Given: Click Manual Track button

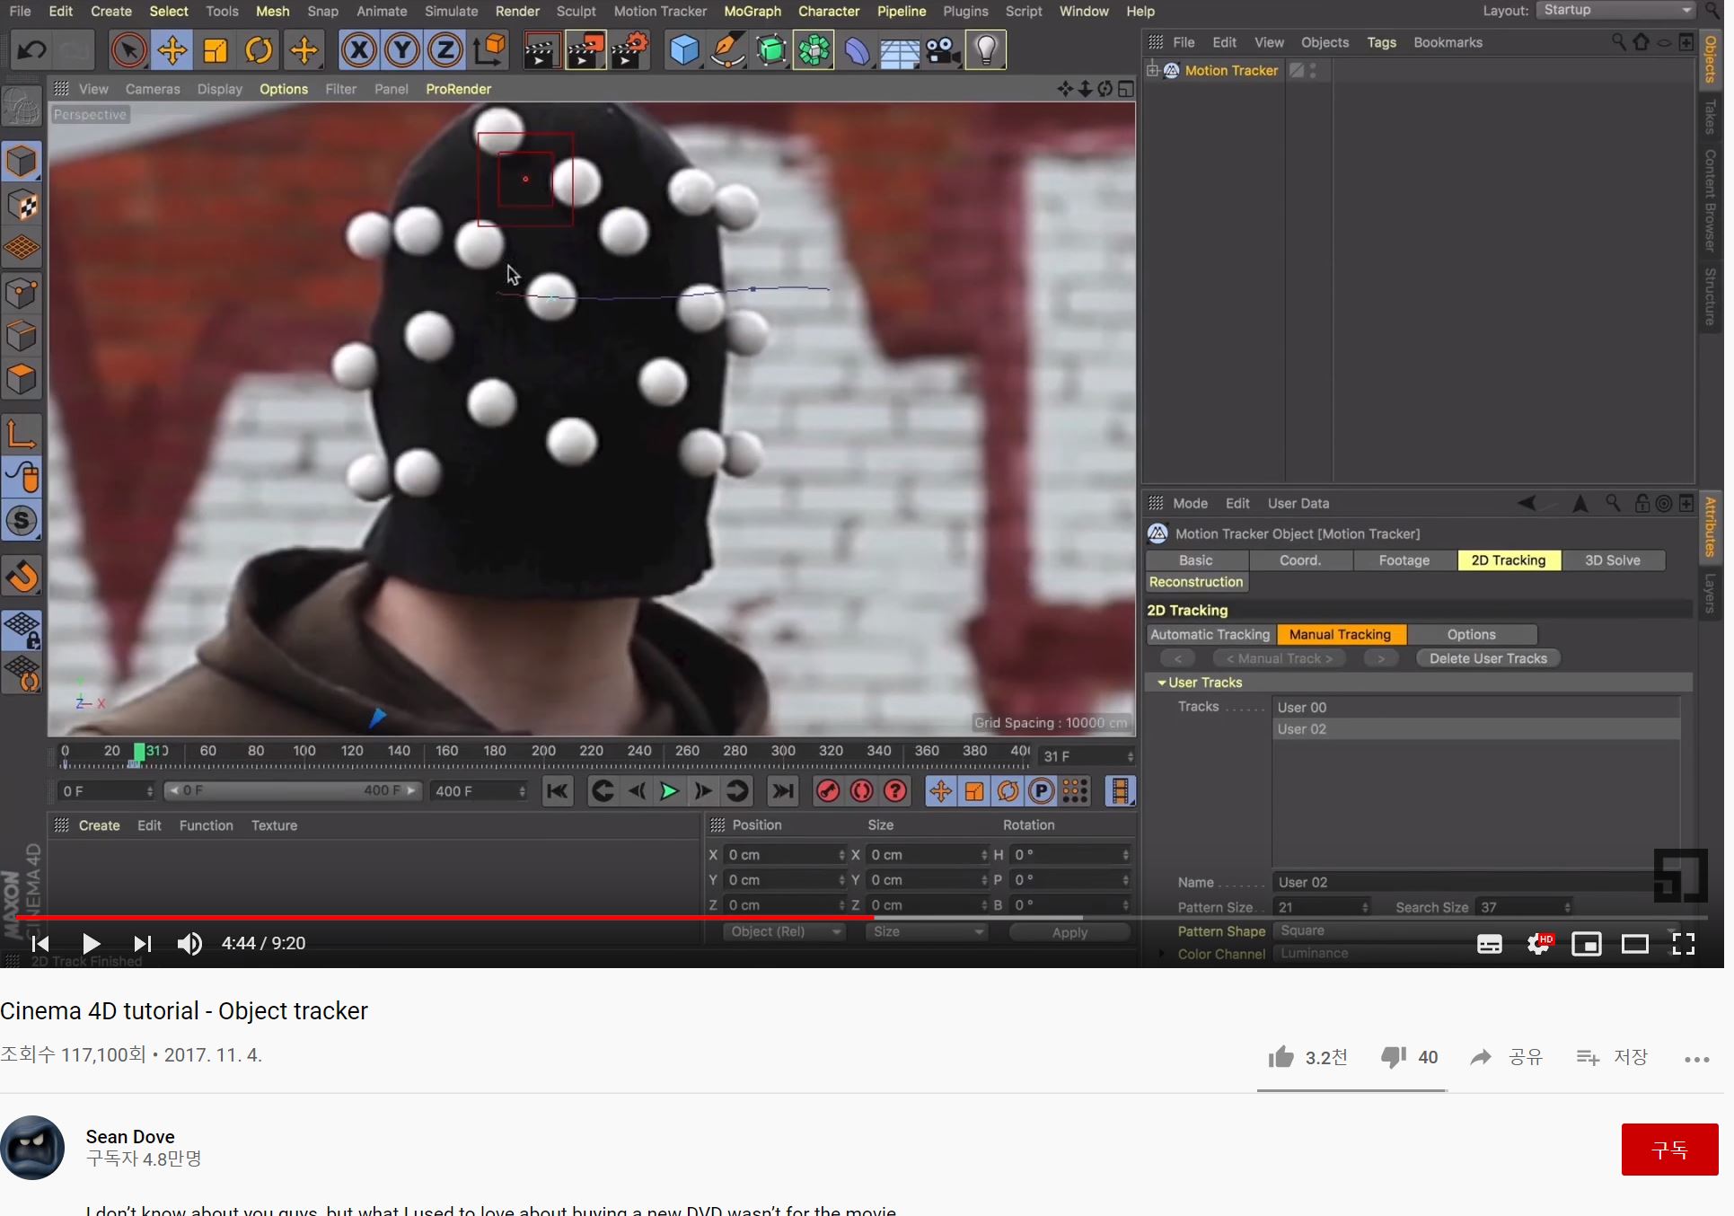Looking at the screenshot, I should (1280, 659).
